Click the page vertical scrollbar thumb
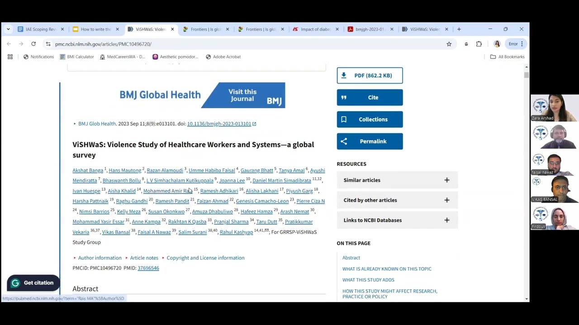Screen dimensions: 579x325 click(x=526, y=75)
